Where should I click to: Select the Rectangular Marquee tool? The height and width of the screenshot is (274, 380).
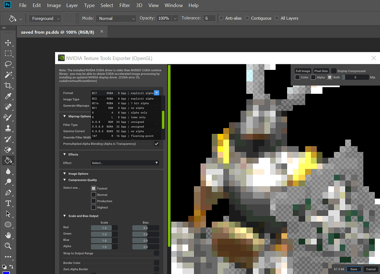[x=8, y=53]
